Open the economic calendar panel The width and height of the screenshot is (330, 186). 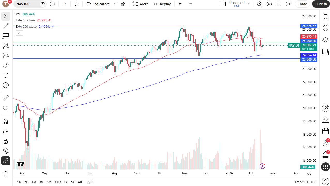point(325,131)
